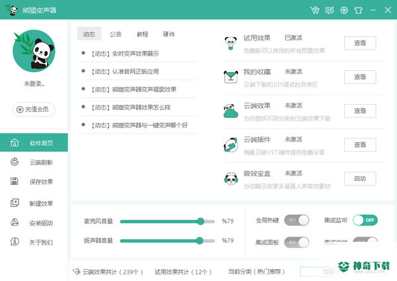Click 当前分类 (热门推荐) status text
This screenshot has height=281, width=397.
click(256, 272)
